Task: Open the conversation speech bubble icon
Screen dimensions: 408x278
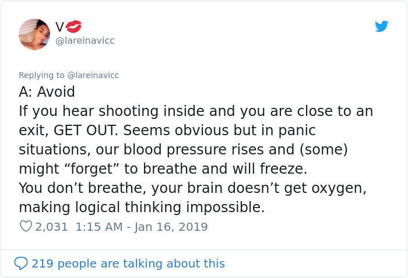Action: pyautogui.click(x=21, y=263)
